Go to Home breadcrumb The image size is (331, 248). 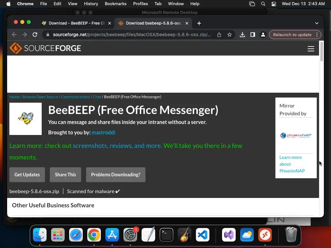click(15, 97)
